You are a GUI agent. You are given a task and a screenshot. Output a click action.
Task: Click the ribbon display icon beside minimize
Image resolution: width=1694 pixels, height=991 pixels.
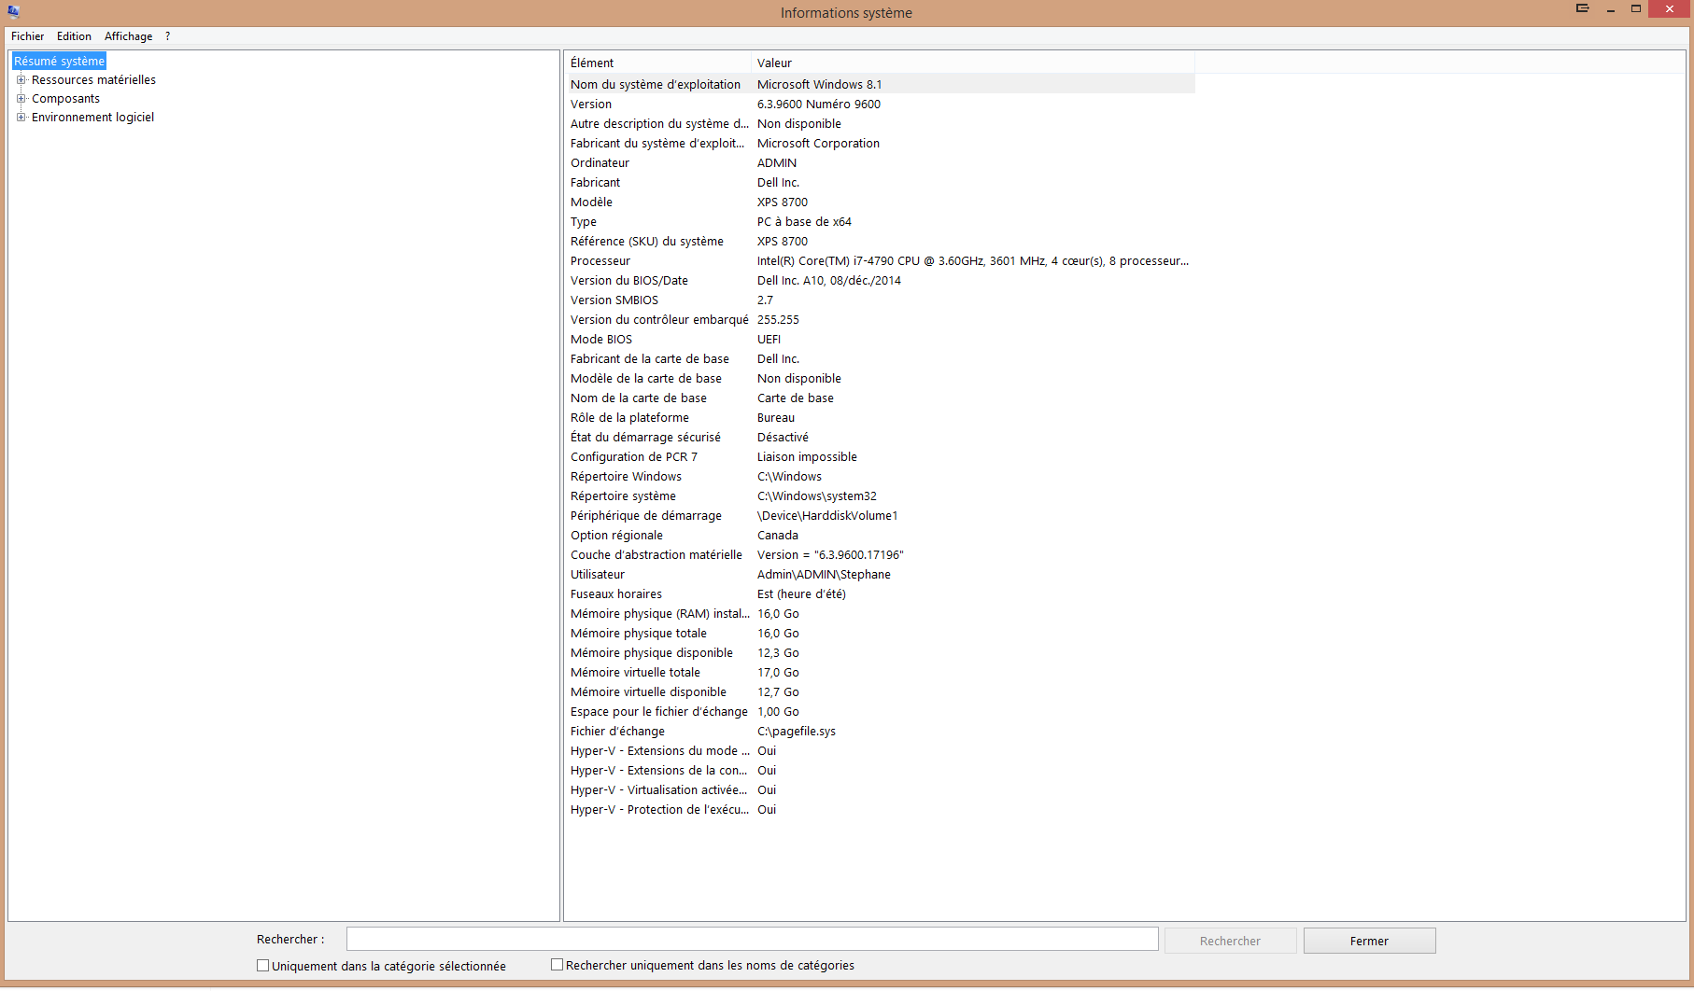point(1582,8)
